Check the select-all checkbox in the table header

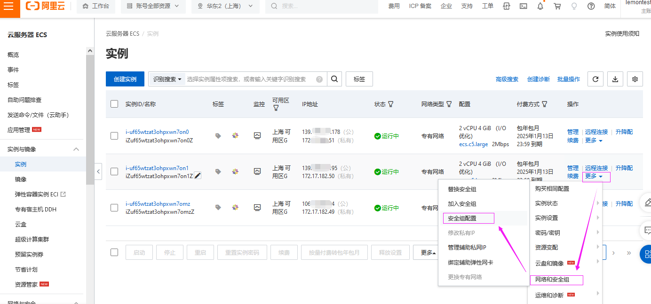pos(114,104)
